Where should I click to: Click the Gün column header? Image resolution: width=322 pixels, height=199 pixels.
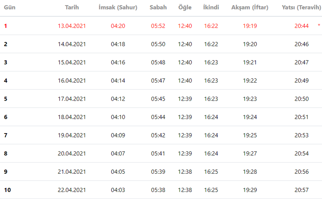point(9,8)
